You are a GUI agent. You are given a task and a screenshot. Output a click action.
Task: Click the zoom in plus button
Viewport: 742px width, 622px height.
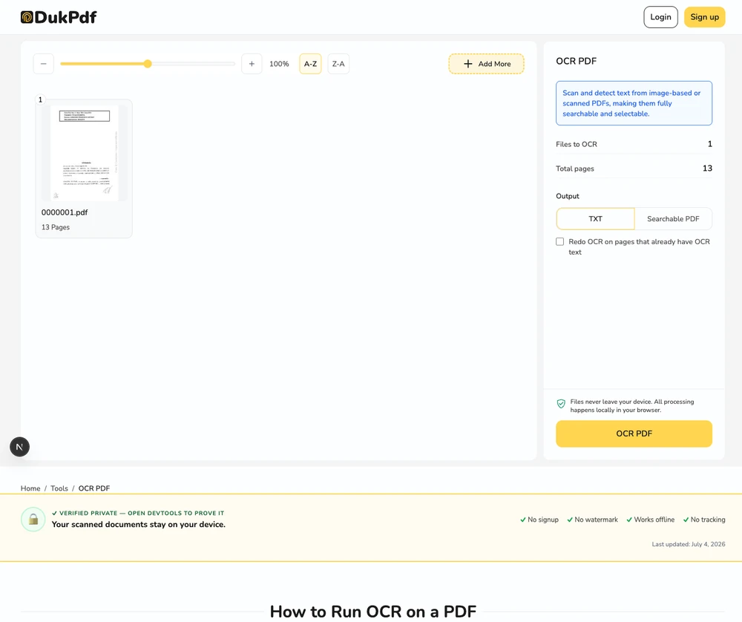pos(252,64)
